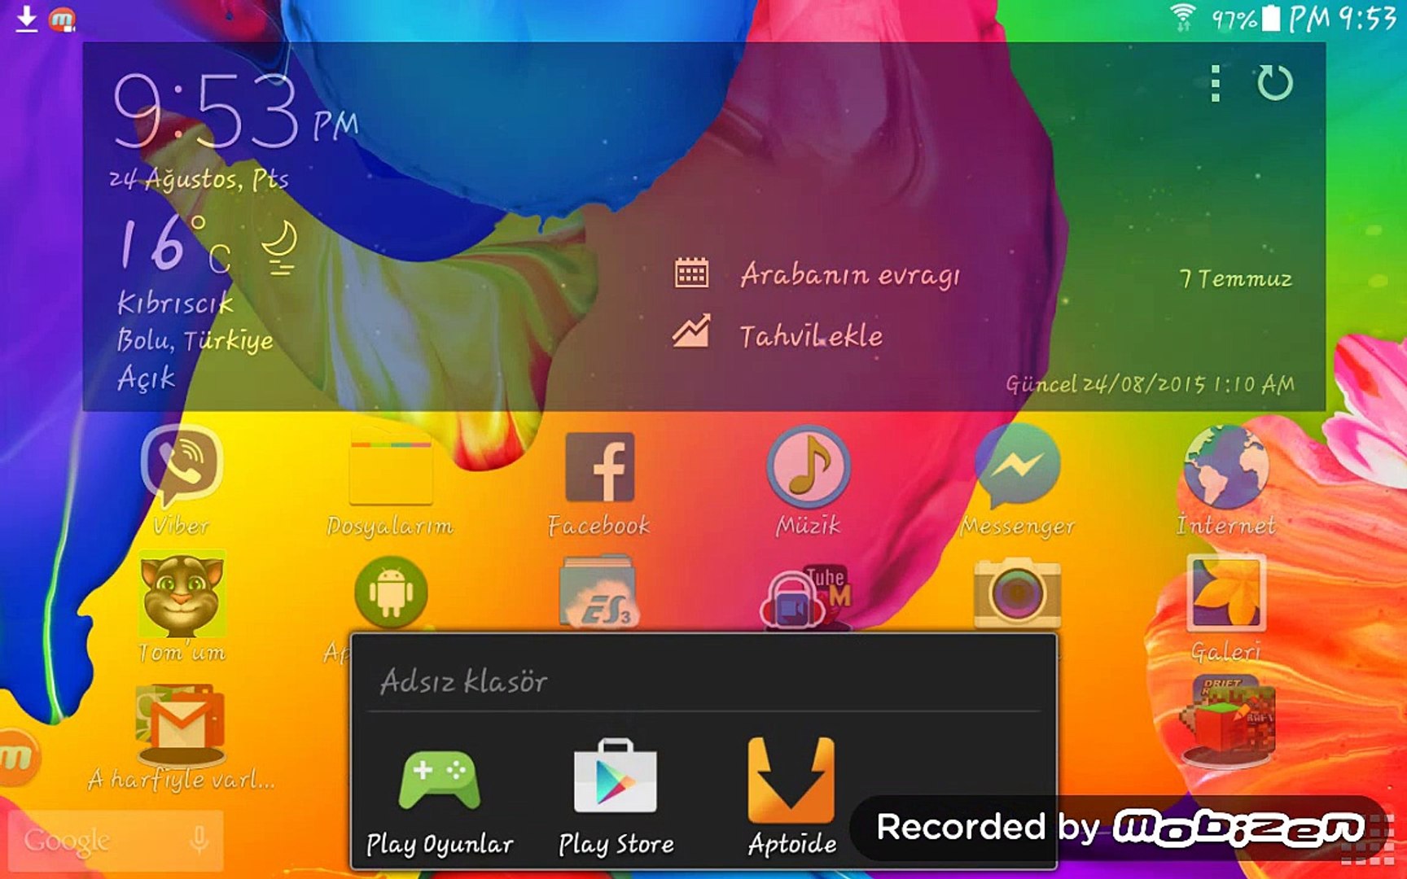1407x879 pixels.
Task: Tap the green Android robot app icon
Action: (391, 593)
